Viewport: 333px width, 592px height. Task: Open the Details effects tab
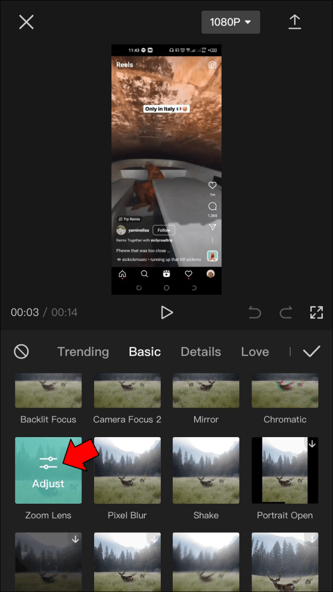(x=201, y=352)
